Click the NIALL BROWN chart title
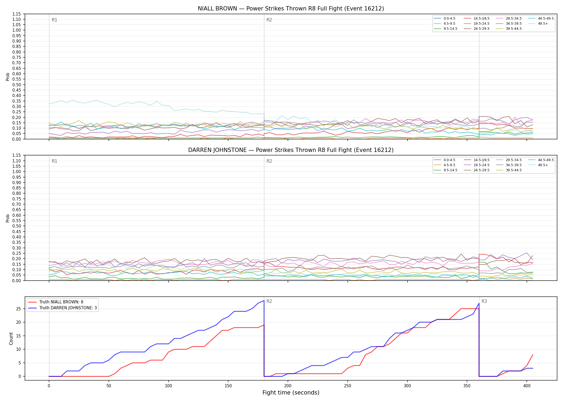The height and width of the screenshot is (402, 563). pos(291,9)
